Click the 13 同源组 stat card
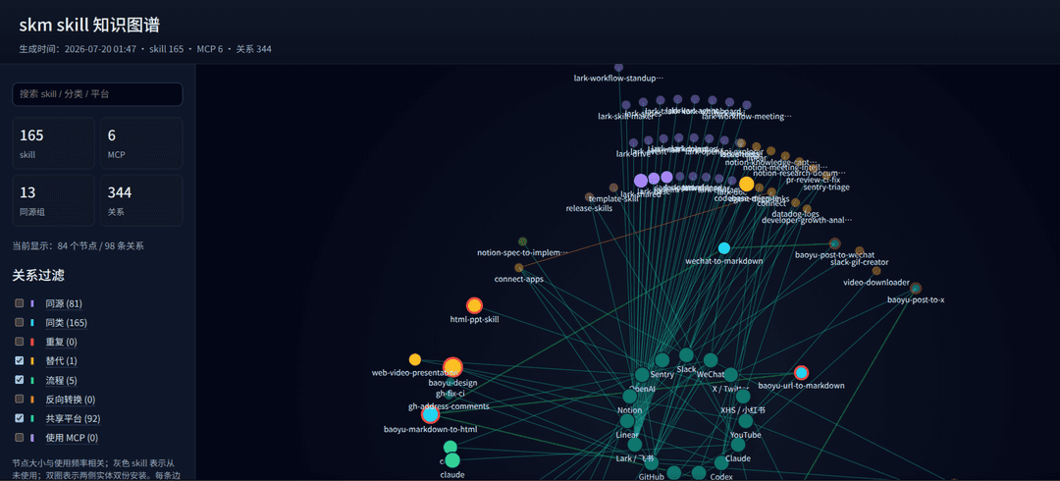1060x481 pixels. [53, 200]
